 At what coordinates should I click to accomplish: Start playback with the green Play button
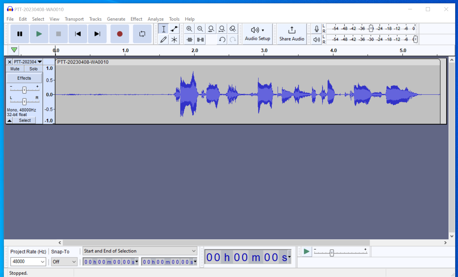[x=39, y=34]
